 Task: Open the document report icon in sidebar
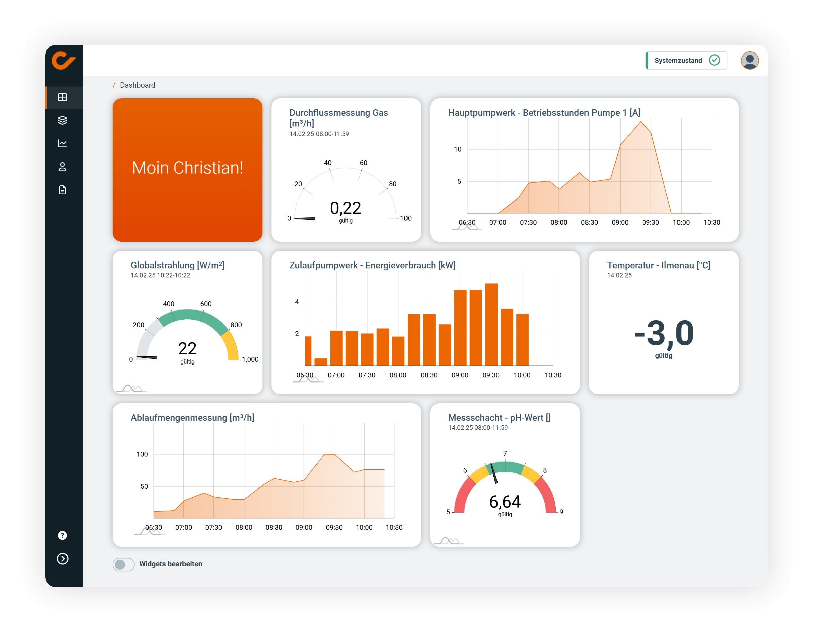coord(62,190)
